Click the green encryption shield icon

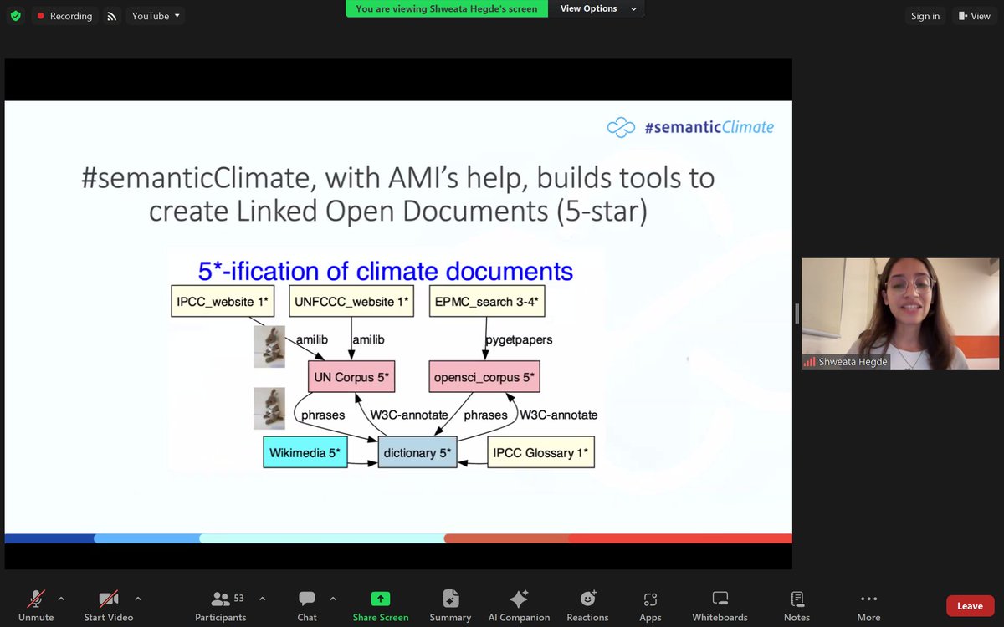(15, 16)
